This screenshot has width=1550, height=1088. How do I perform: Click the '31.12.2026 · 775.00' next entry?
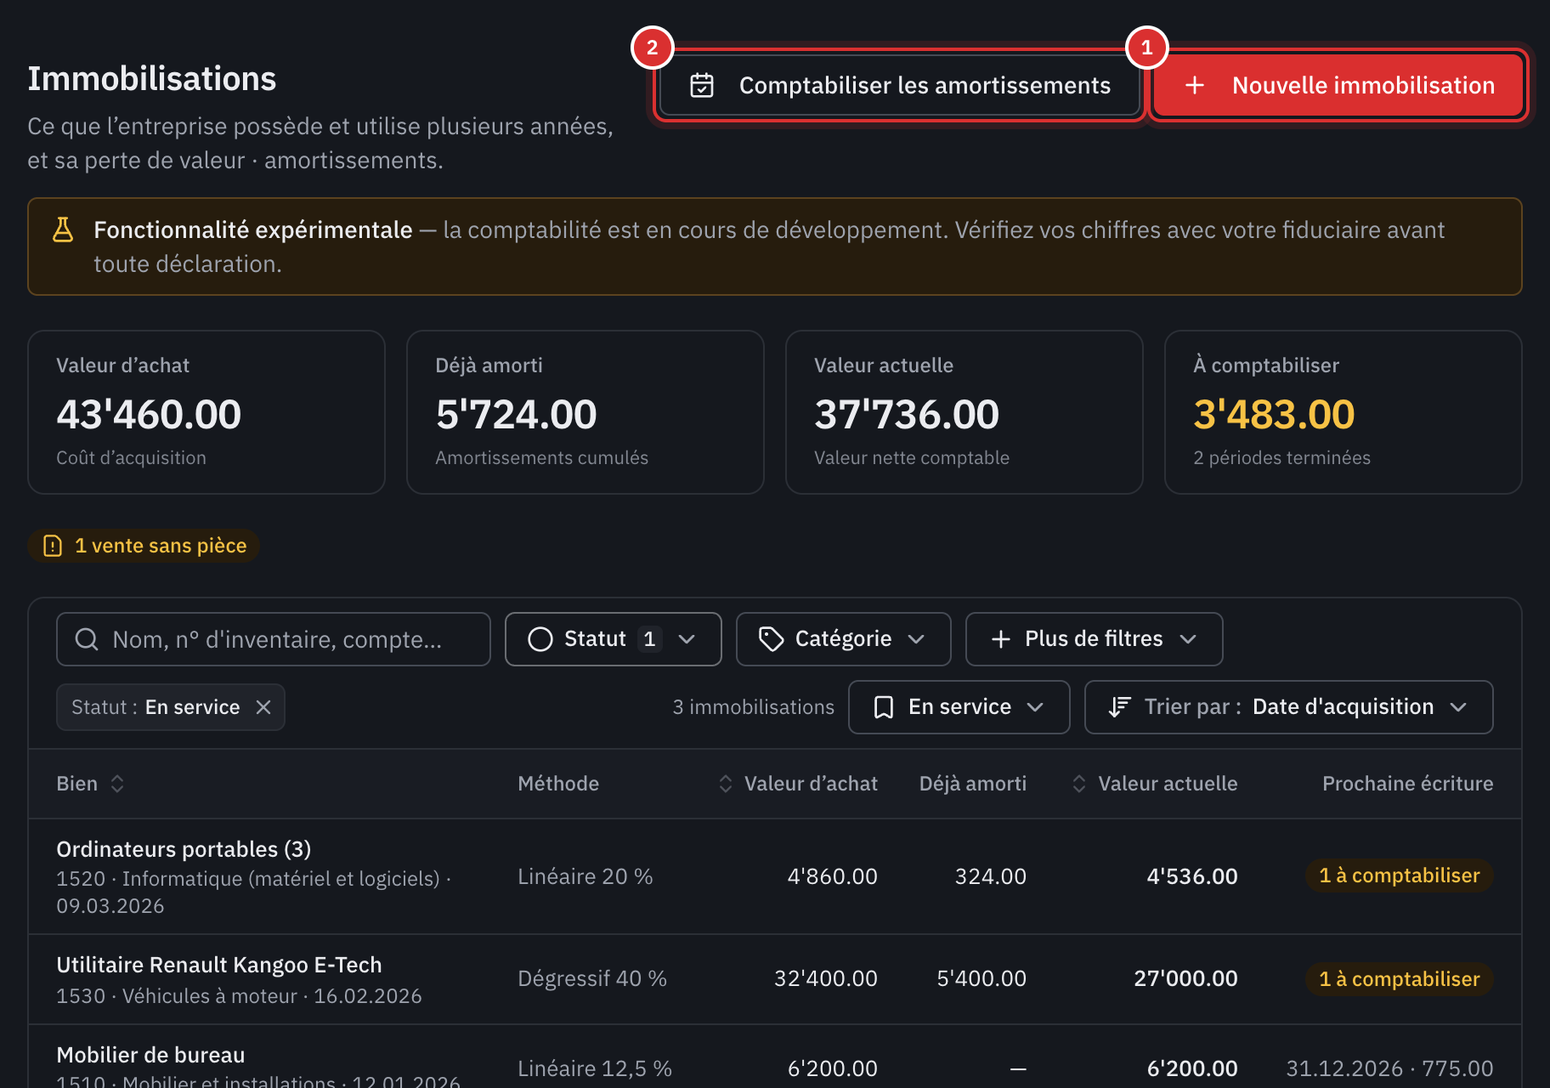[x=1389, y=1068]
